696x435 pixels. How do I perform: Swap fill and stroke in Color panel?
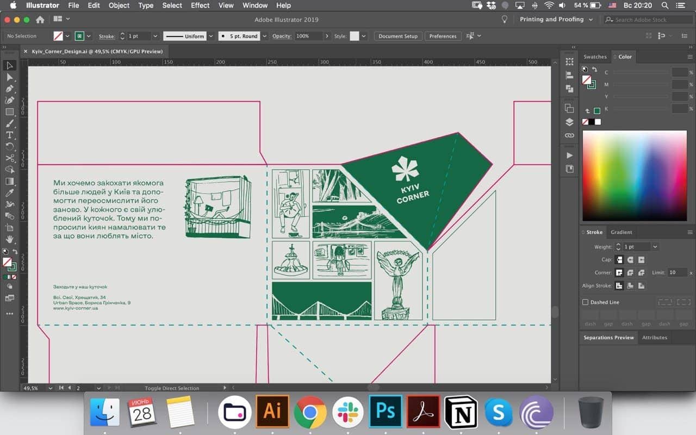click(x=594, y=70)
